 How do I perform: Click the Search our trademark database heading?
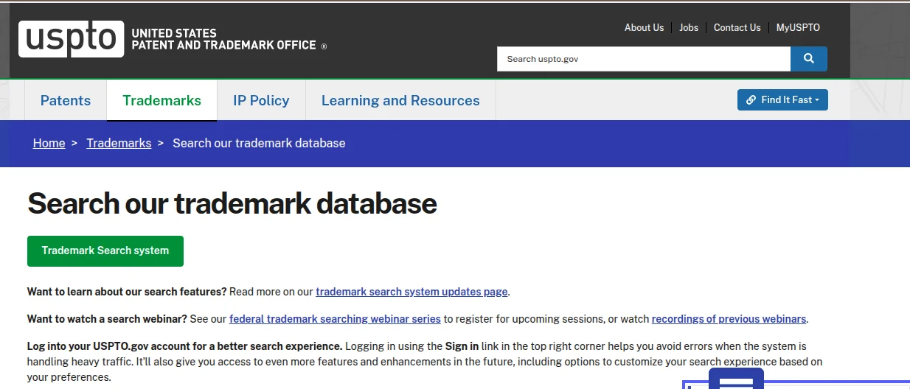(x=232, y=203)
